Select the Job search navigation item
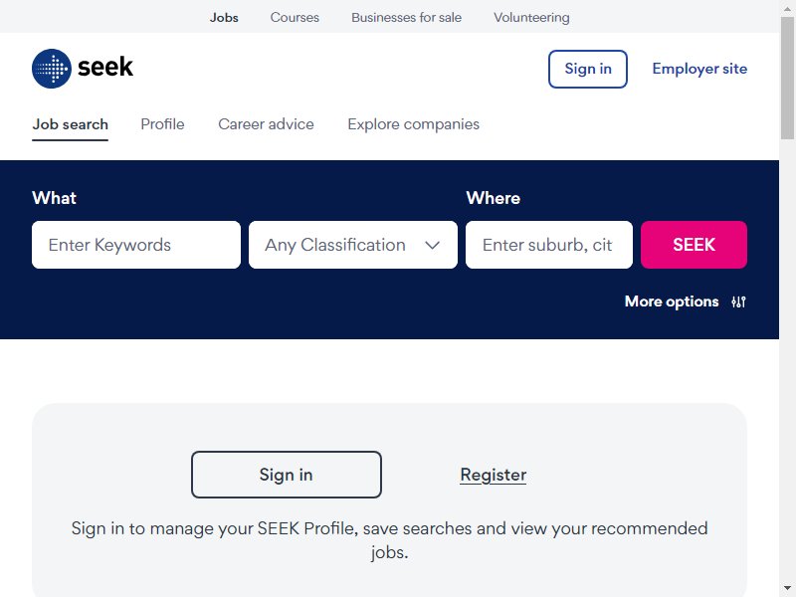The width and height of the screenshot is (796, 597). click(70, 124)
